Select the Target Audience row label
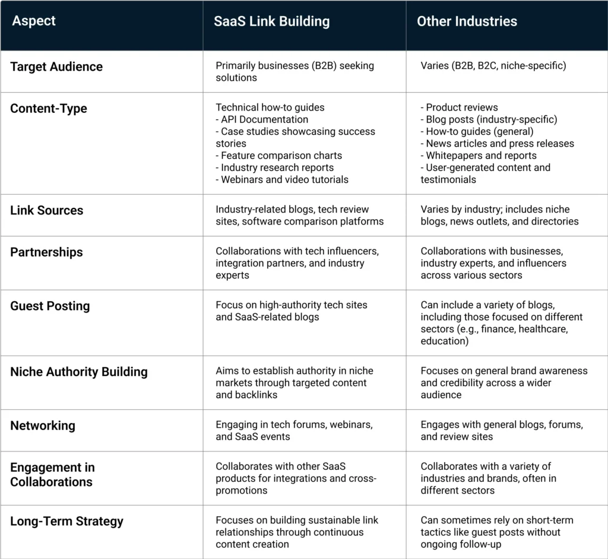The width and height of the screenshot is (608, 559). coord(56,67)
